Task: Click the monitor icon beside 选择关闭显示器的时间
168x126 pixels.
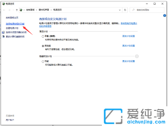Action: pos(3,32)
